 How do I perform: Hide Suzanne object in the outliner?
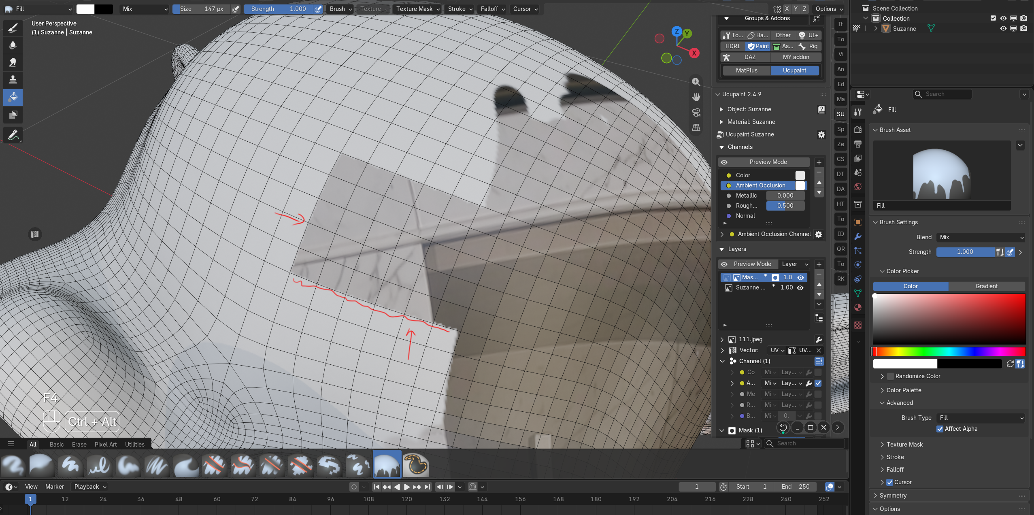(1003, 29)
